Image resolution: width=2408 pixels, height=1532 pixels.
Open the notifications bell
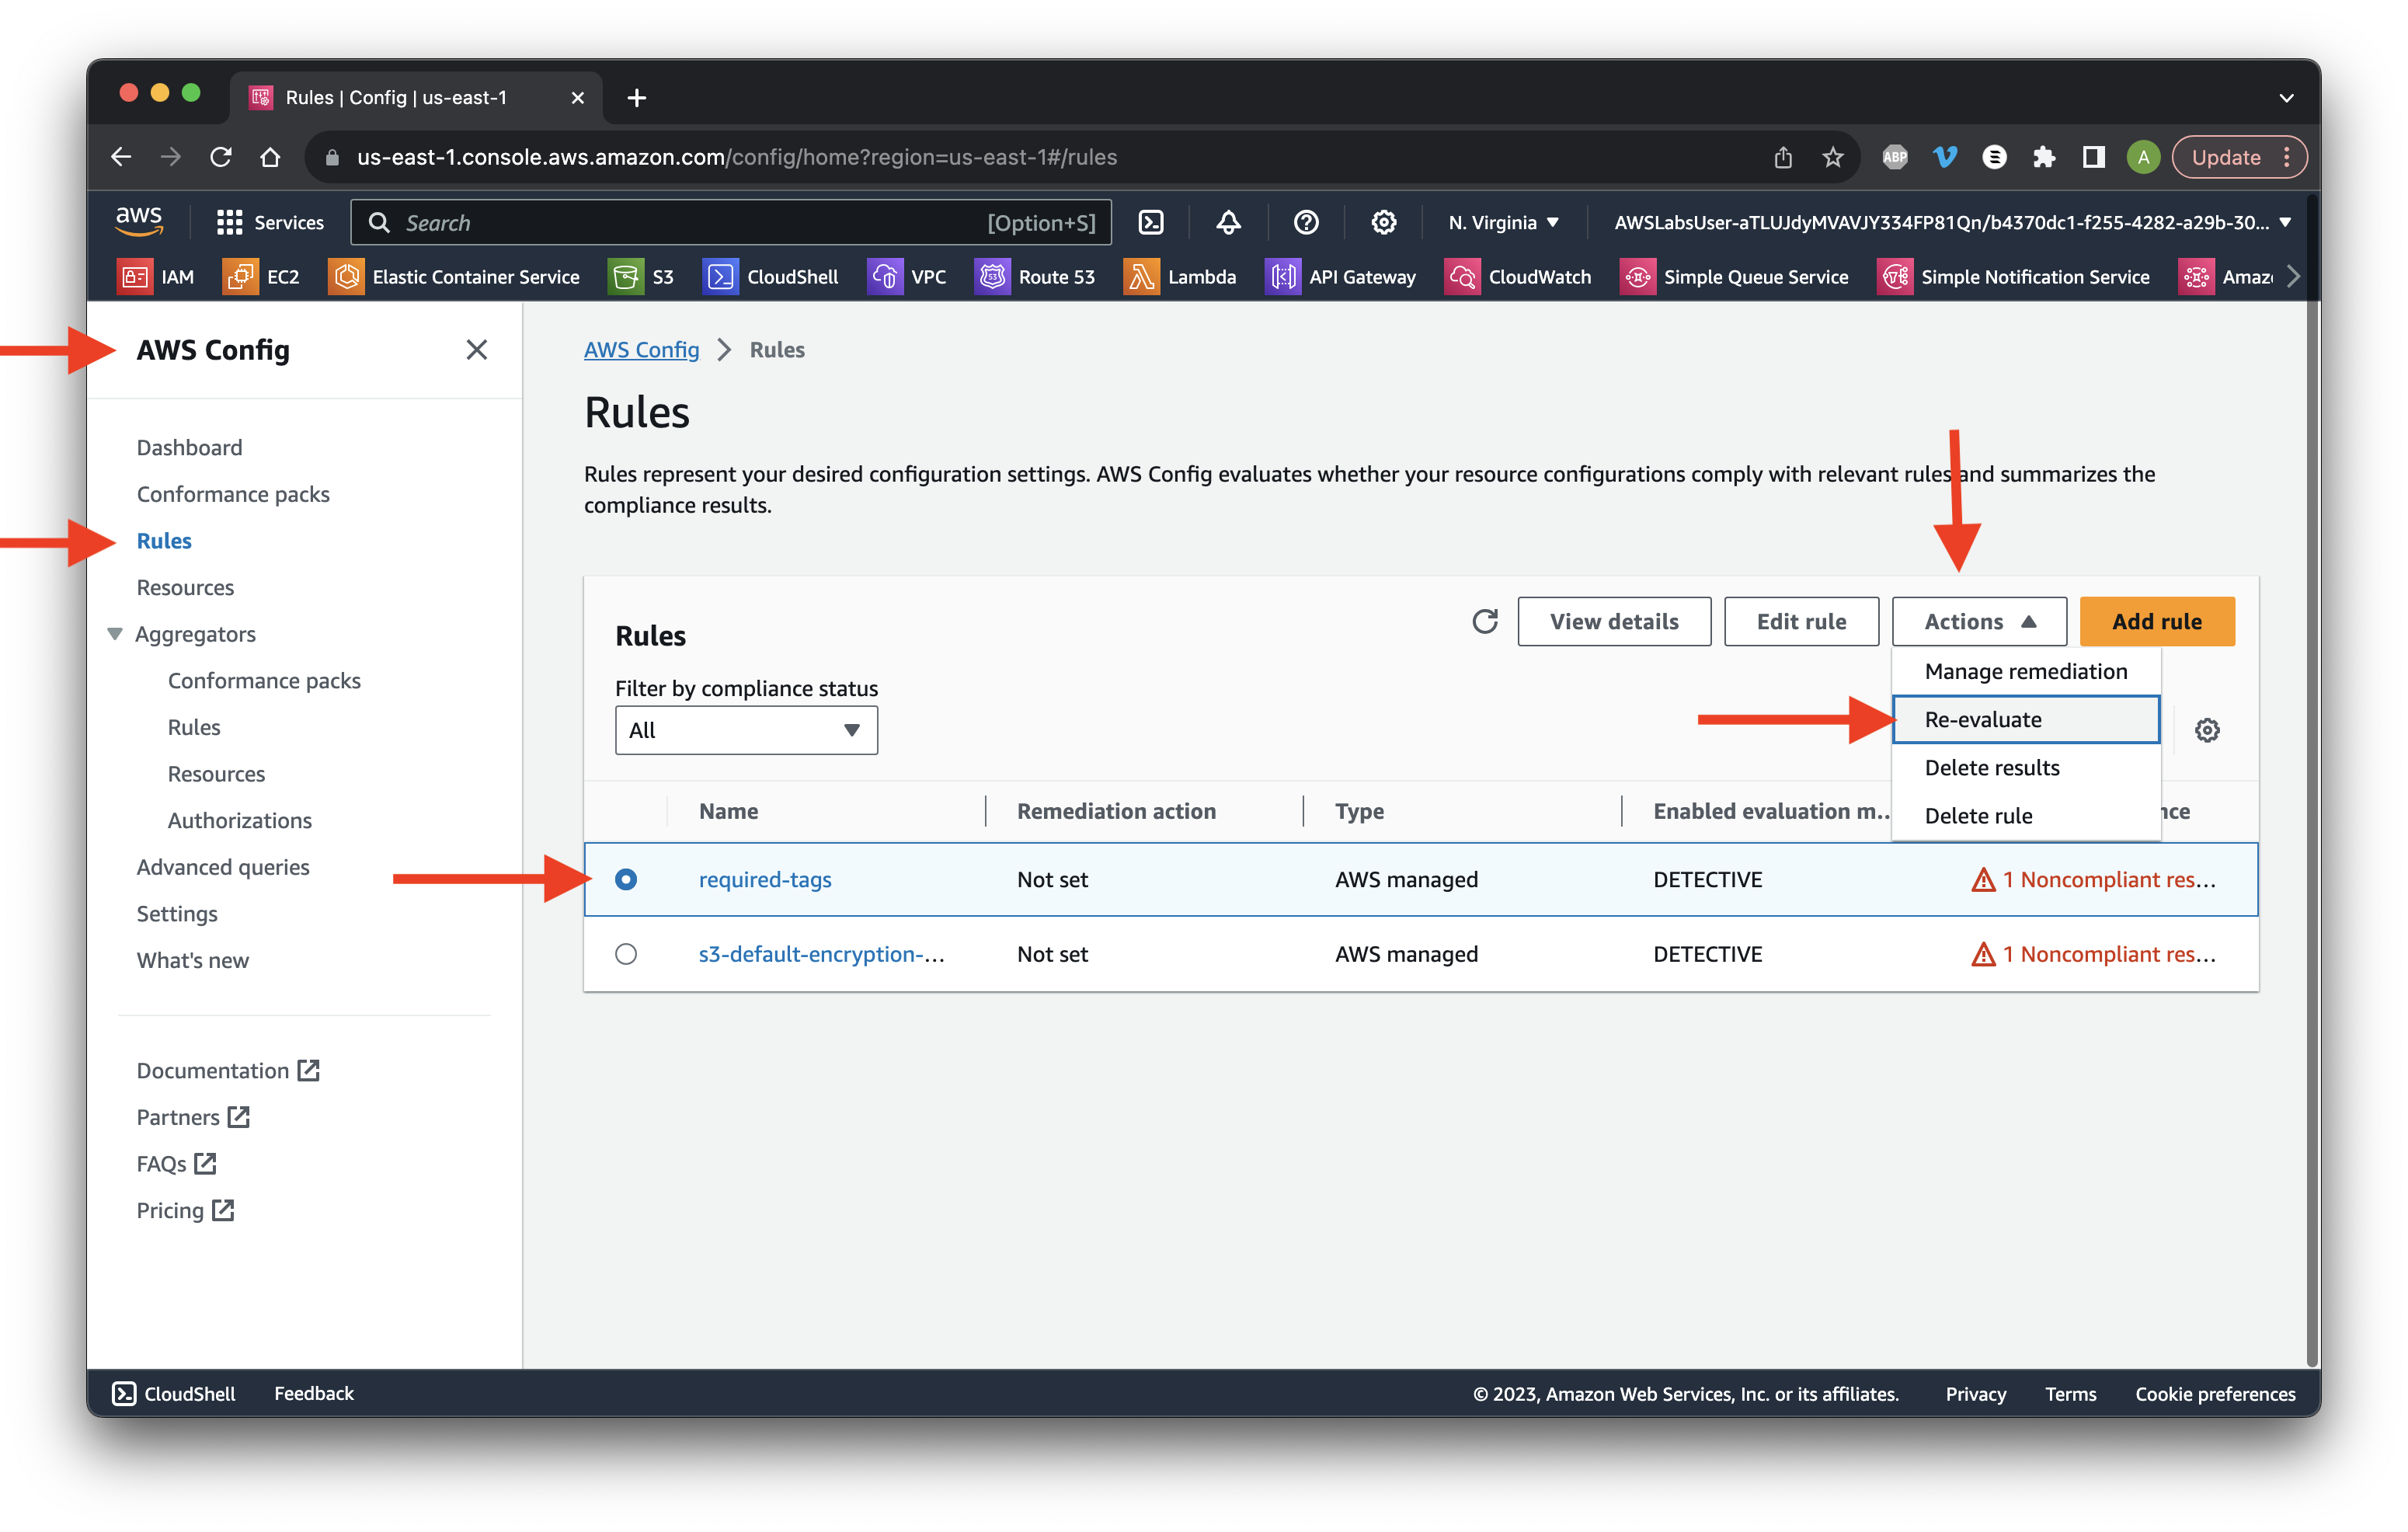1228,222
